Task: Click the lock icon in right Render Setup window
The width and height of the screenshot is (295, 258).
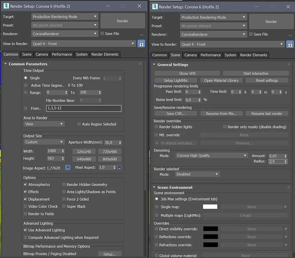Action: (x=290, y=44)
